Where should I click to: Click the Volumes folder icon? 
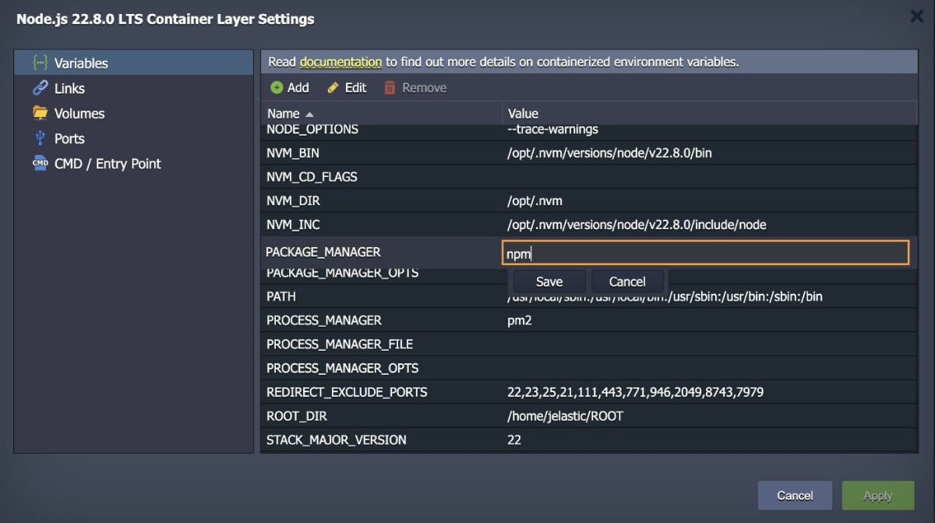tap(40, 113)
